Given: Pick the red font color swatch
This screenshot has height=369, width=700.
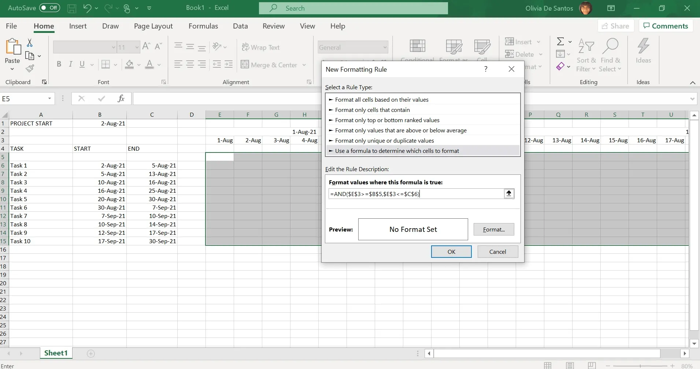Looking at the screenshot, I should 149,64.
